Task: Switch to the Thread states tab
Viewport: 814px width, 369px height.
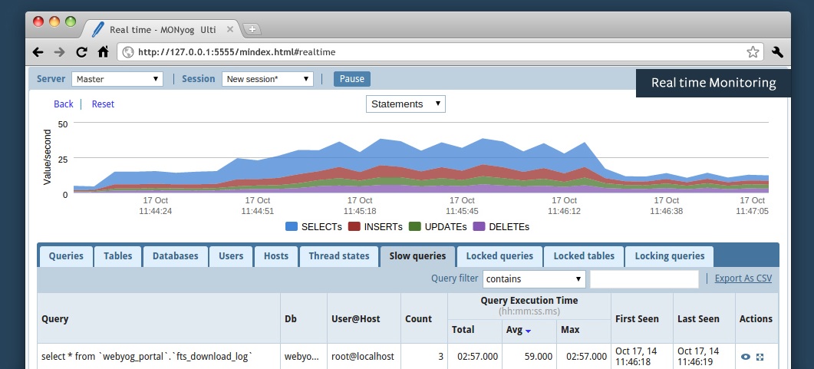Action: point(338,256)
